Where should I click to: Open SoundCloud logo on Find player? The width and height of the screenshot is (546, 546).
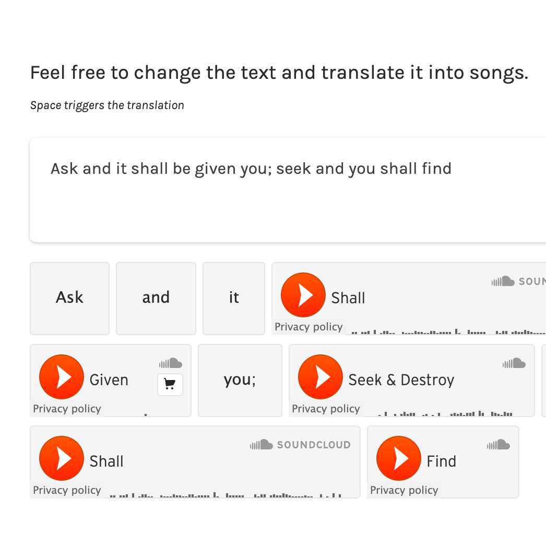point(498,445)
